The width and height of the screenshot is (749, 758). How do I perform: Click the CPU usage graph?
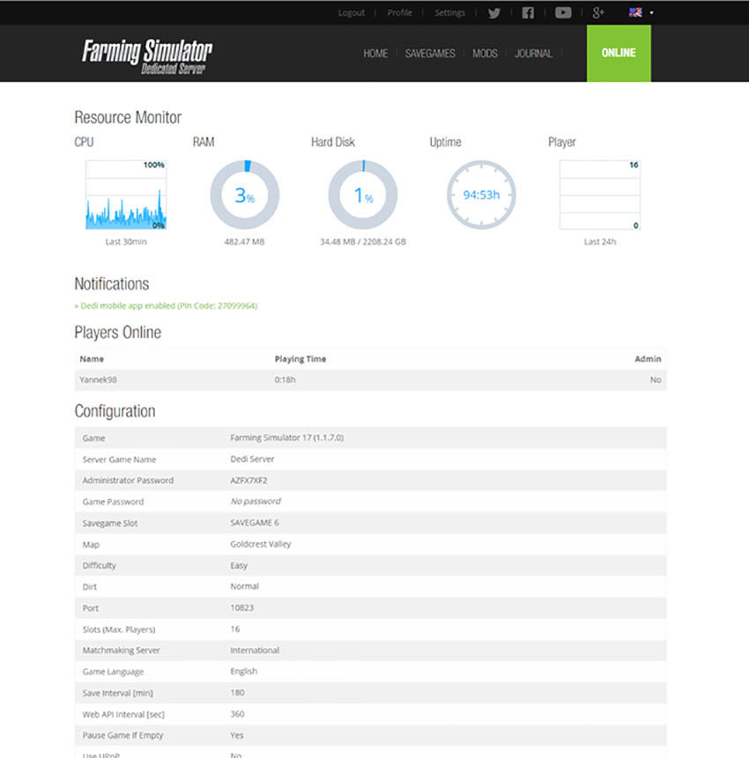126,195
